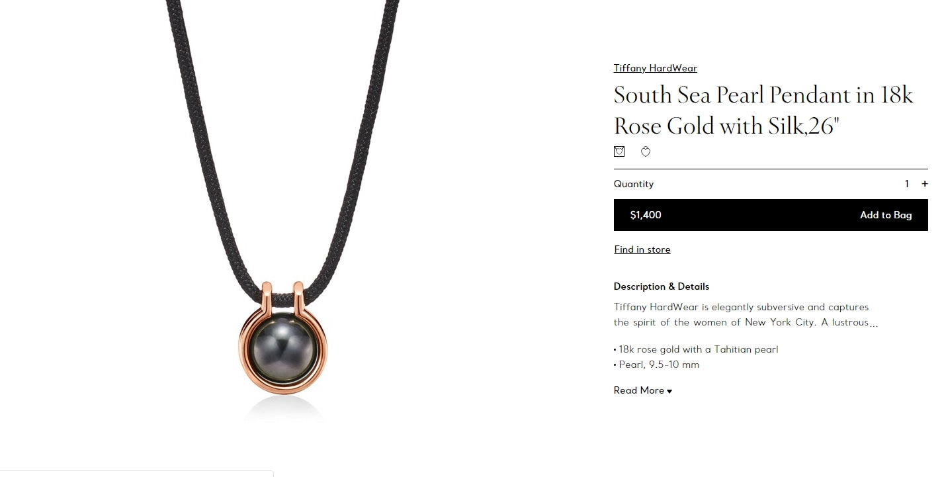Image resolution: width=946 pixels, height=477 pixels.
Task: Expand details via the Read More arrow
Action: (669, 391)
